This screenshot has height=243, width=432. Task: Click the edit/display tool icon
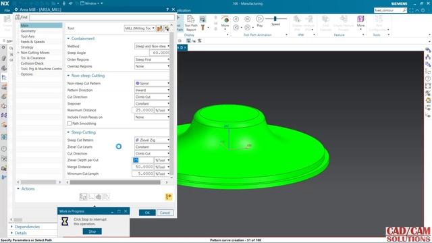(x=167, y=28)
